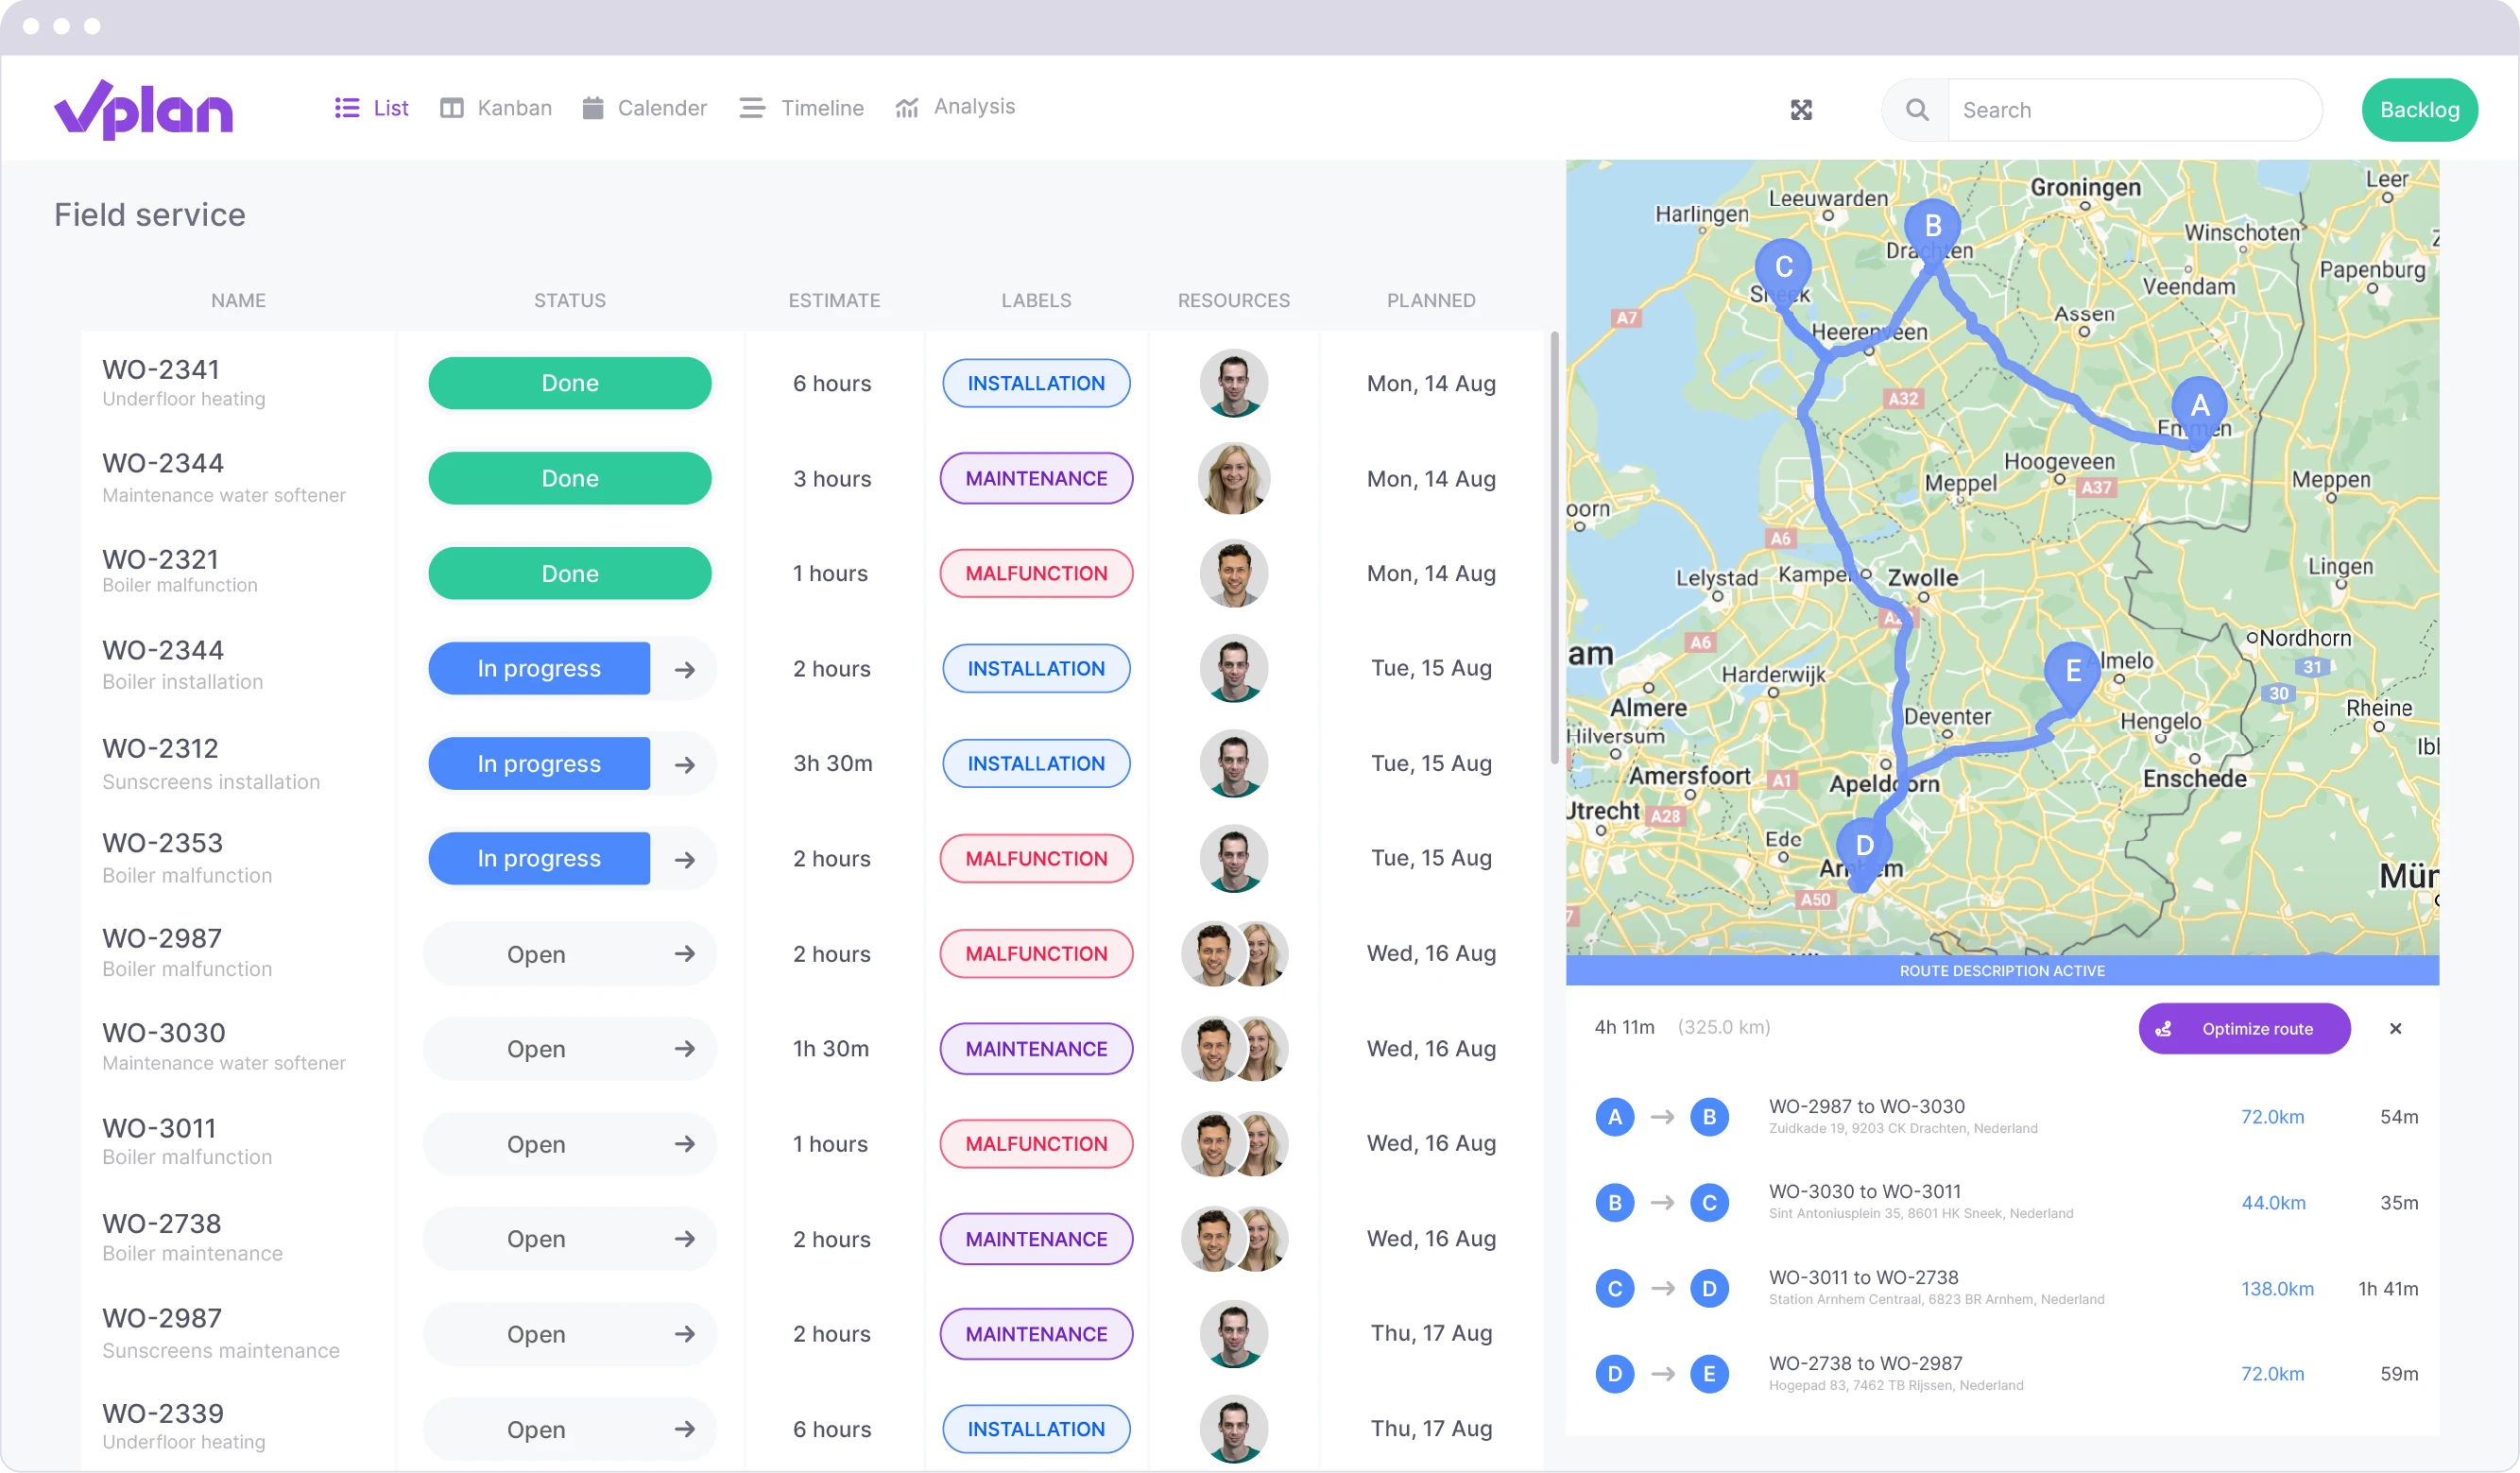This screenshot has width=2520, height=1473.
Task: Select map marker E near Almelo
Action: pyautogui.click(x=2072, y=671)
